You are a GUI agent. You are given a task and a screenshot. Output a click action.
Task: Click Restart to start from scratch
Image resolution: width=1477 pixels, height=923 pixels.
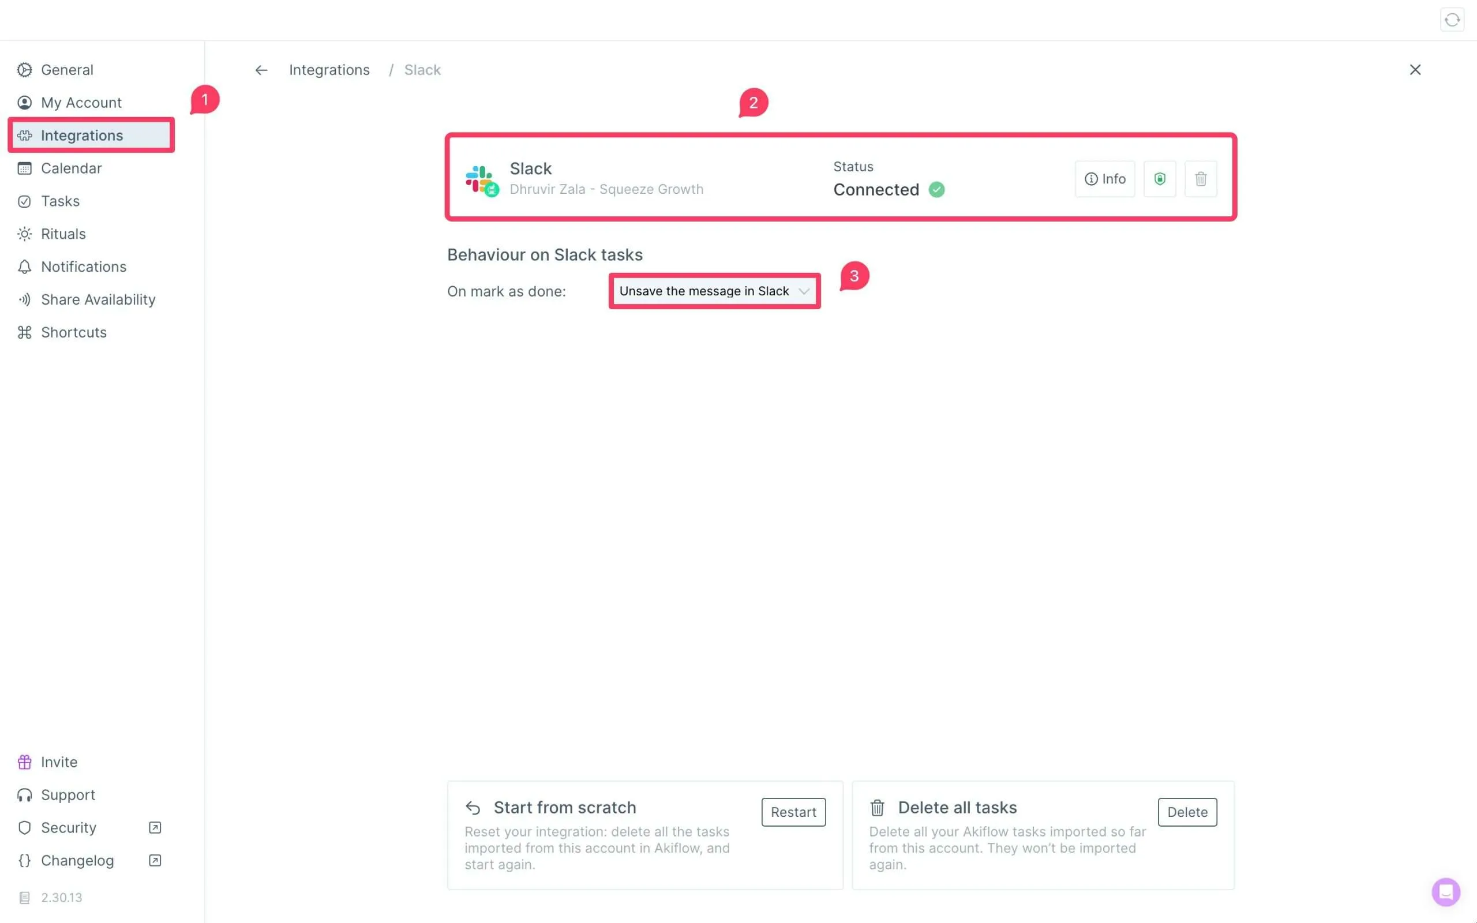[x=793, y=812]
